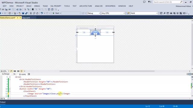Toggle the show snap grid button
193x108 pixels.
point(15,71)
